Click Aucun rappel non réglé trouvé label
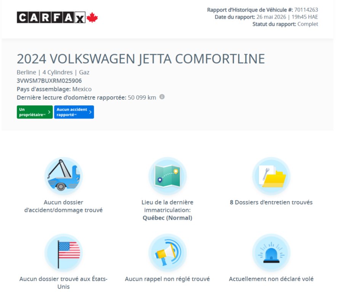Viewport: 338px width, 292px height. pyautogui.click(x=168, y=279)
